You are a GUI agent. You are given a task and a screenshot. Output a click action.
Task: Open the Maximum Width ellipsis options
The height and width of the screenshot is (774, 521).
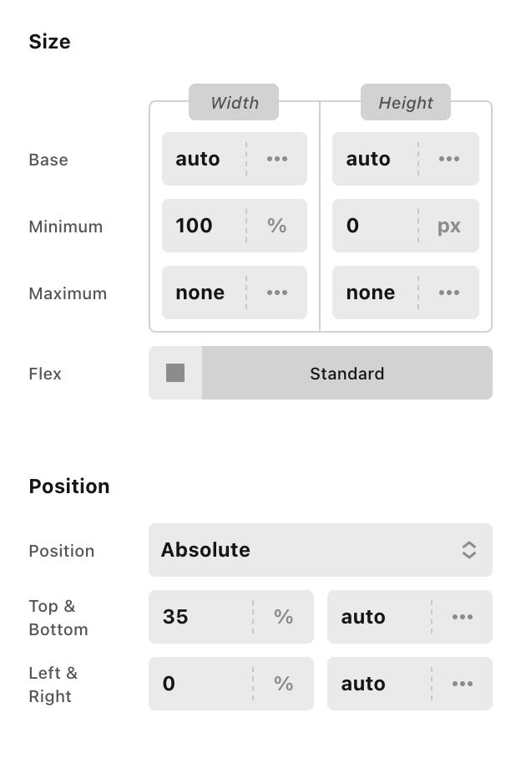(277, 293)
